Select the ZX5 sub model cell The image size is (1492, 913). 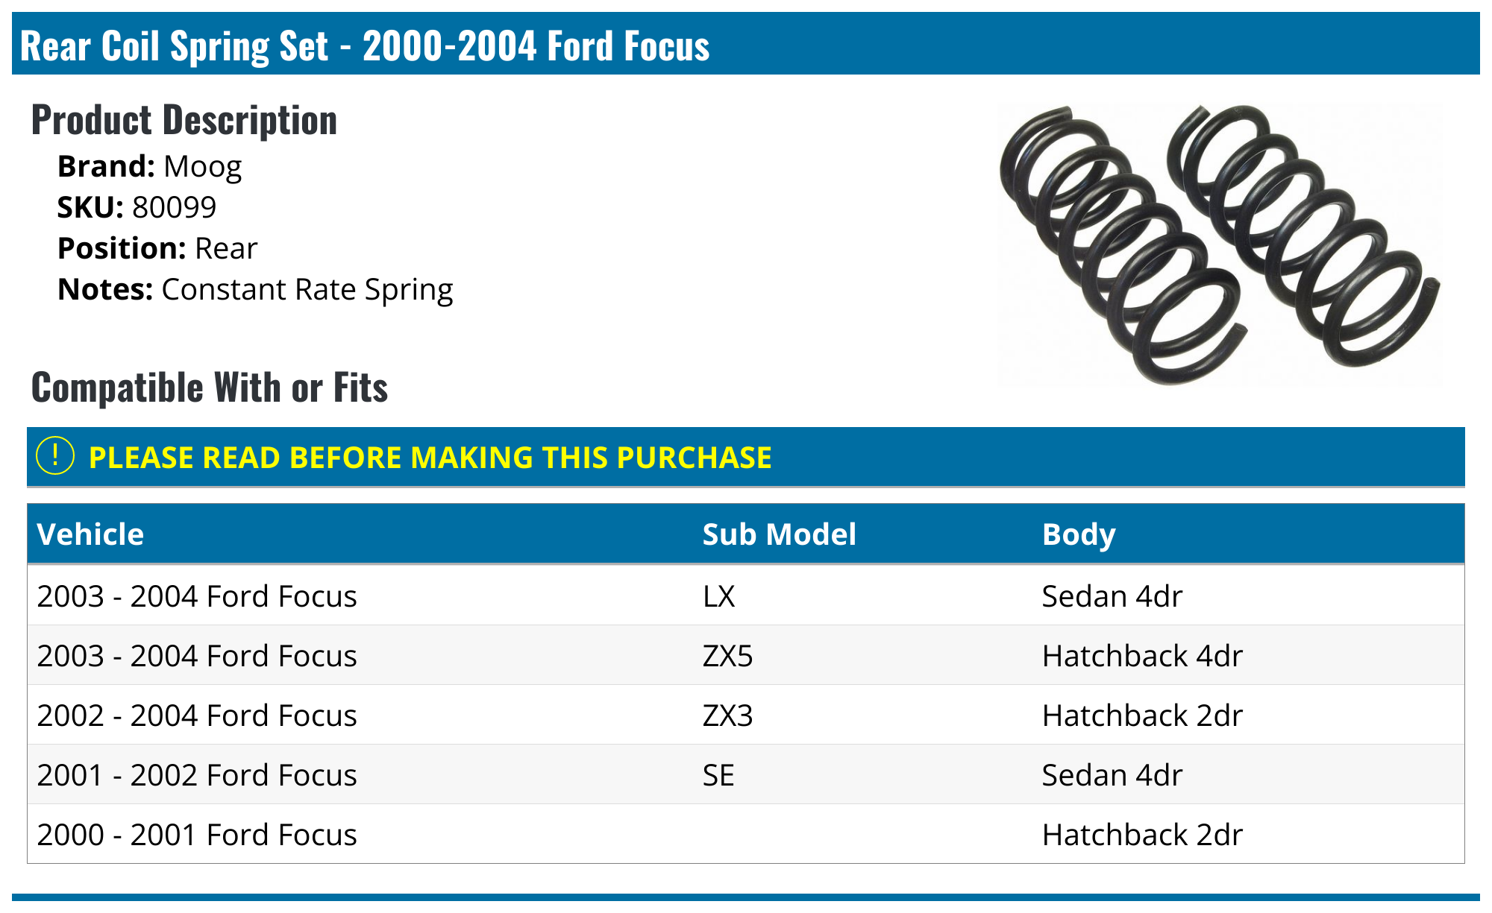(727, 656)
